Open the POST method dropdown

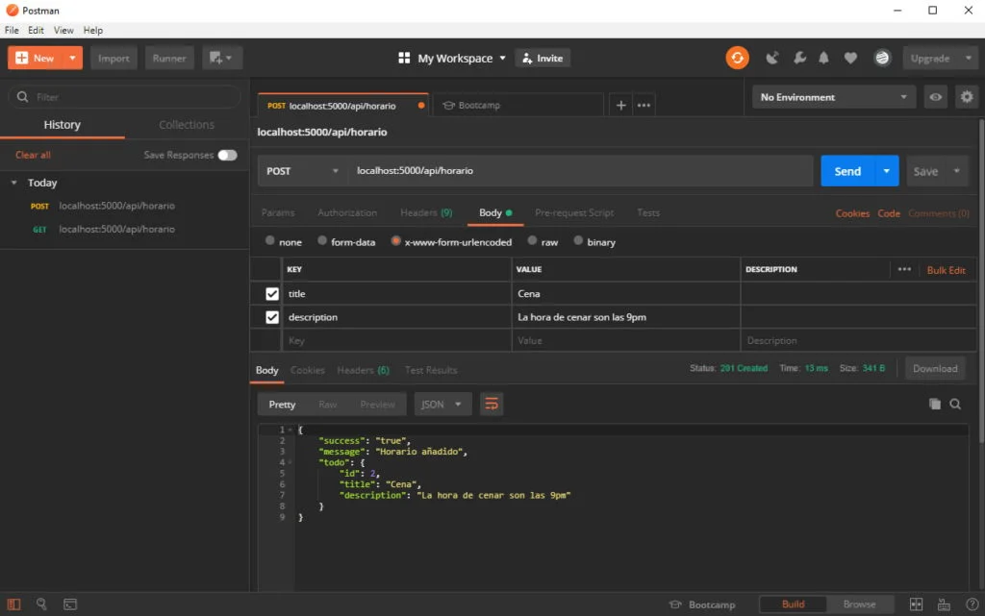(x=302, y=171)
